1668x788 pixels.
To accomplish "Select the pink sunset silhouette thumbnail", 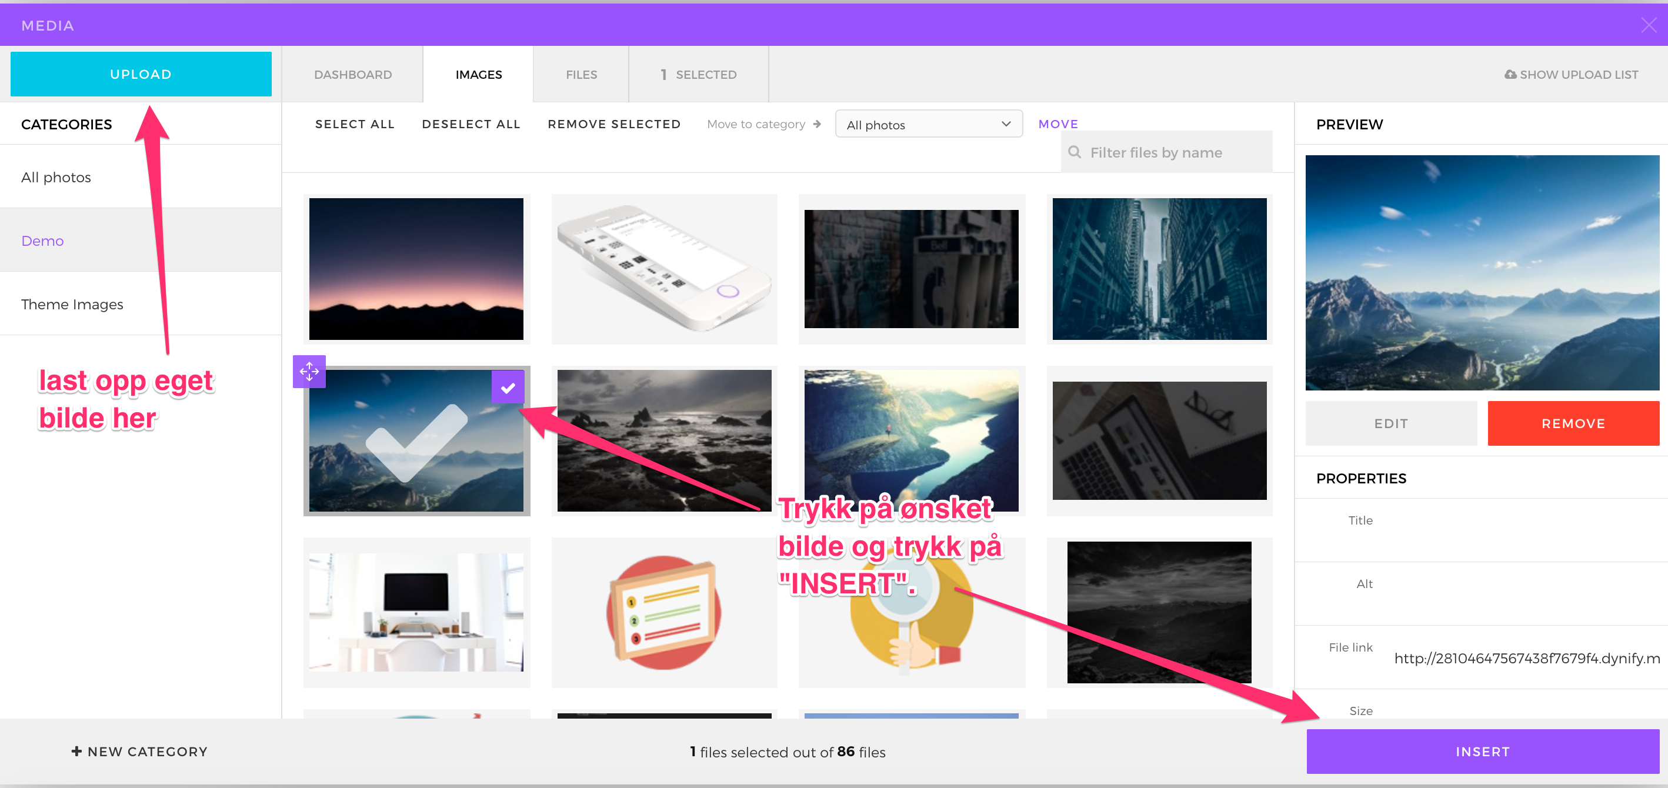I will [416, 269].
